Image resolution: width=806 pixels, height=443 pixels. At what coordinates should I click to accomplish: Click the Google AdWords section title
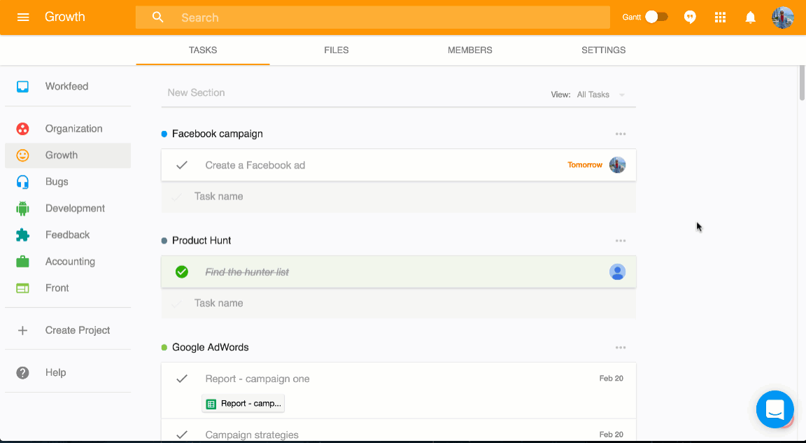click(x=210, y=348)
